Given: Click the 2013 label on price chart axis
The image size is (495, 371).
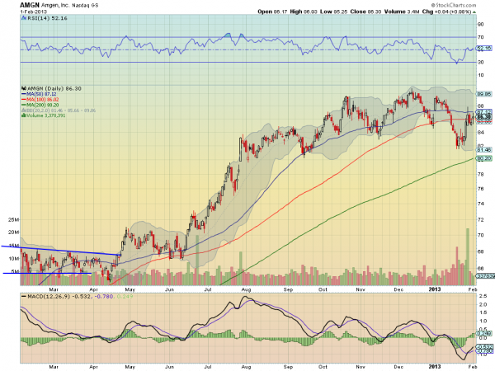Looking at the screenshot, I should [x=435, y=289].
